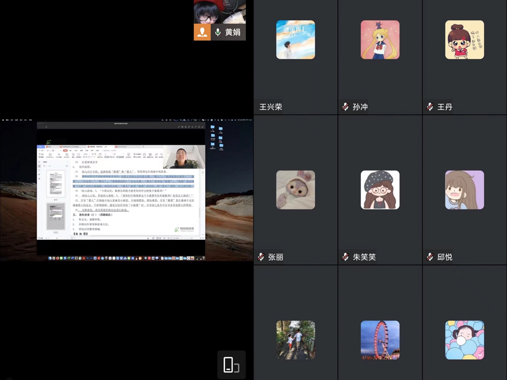Open 朱笑笑's avatar with polka-dot hat
This screenshot has width=507, height=380.
point(380,190)
